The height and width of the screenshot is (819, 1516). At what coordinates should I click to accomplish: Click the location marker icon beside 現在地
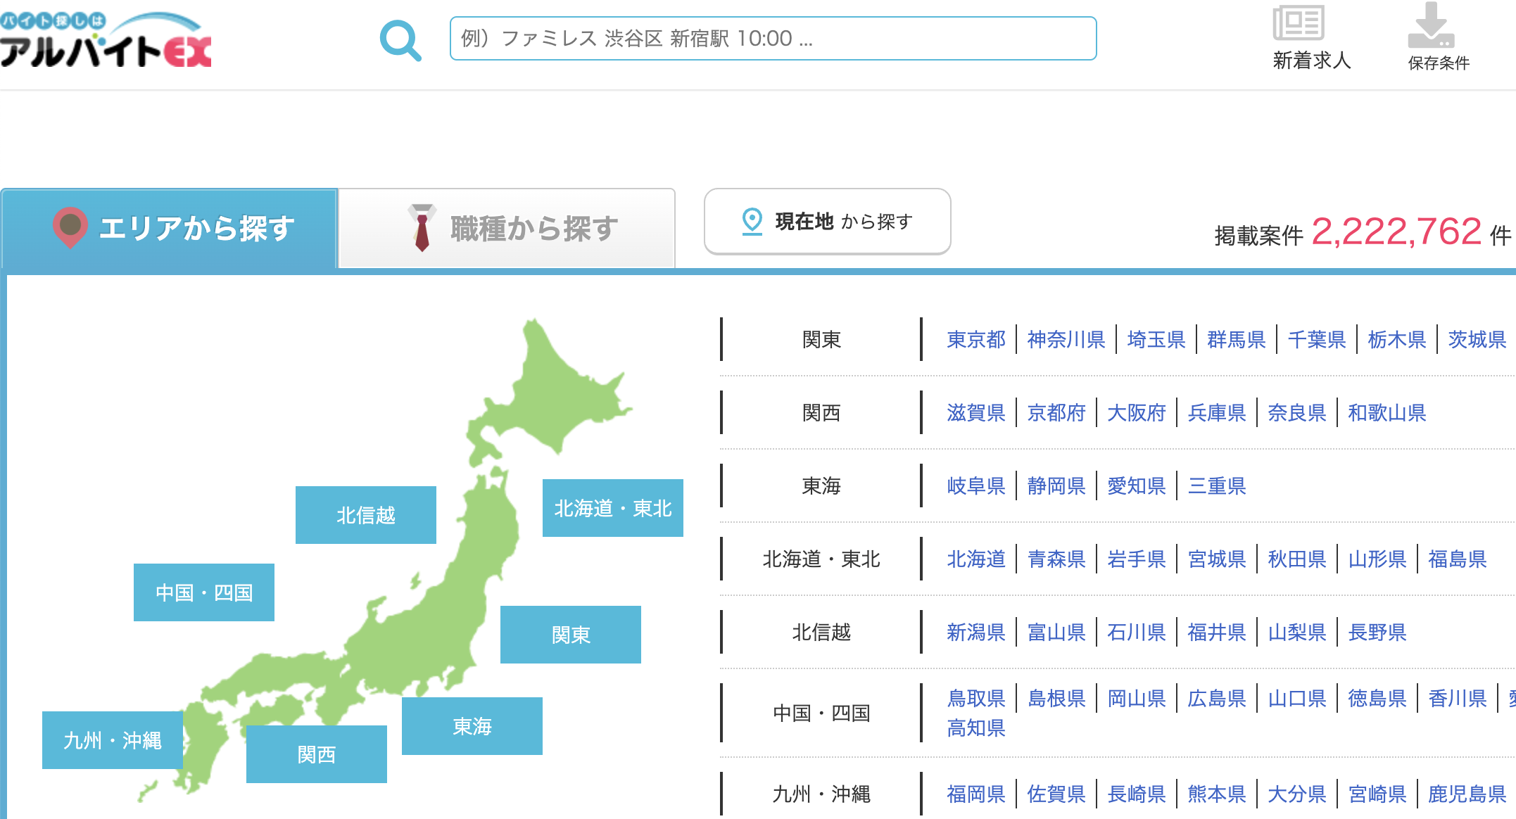(752, 221)
